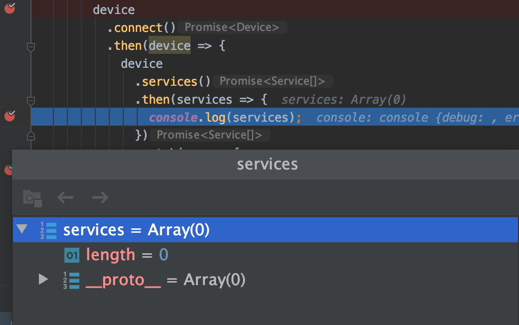Click the forward arrow in services popup
The image size is (519, 325).
point(100,198)
